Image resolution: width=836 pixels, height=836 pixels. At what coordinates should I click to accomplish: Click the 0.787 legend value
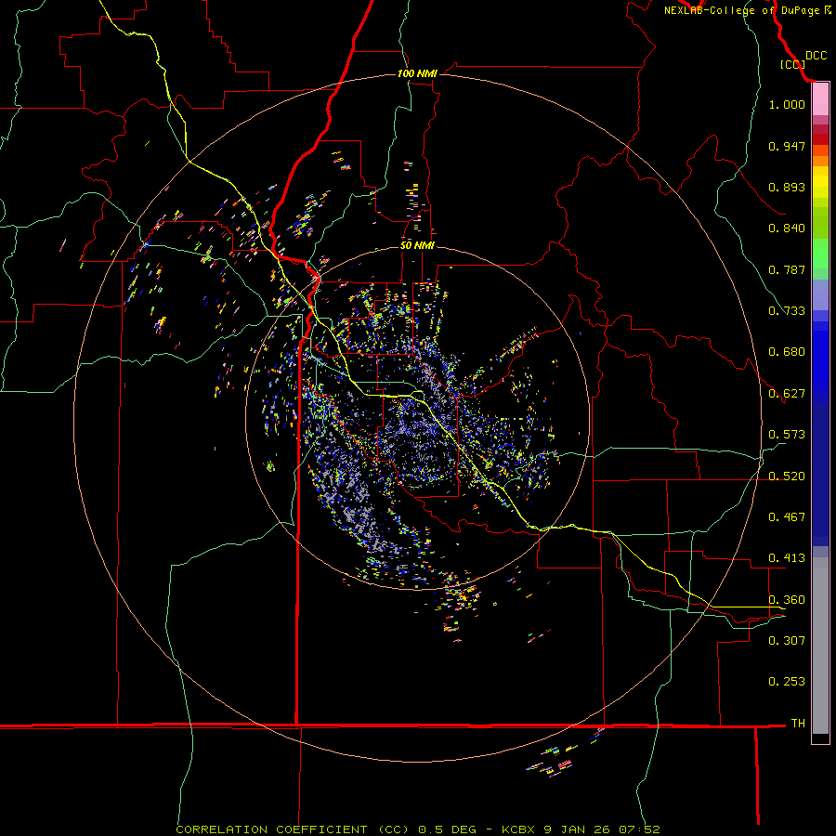787,269
